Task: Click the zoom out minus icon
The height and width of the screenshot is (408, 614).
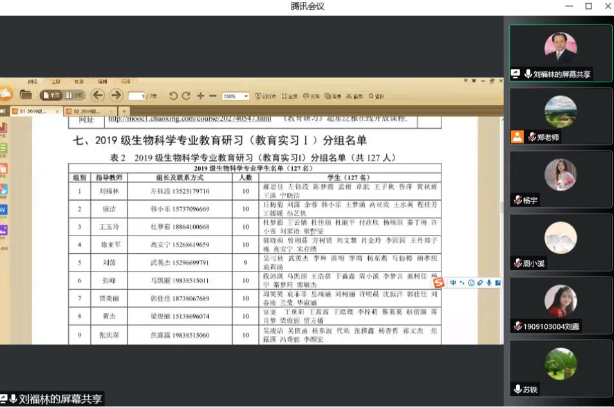Action: (212, 96)
